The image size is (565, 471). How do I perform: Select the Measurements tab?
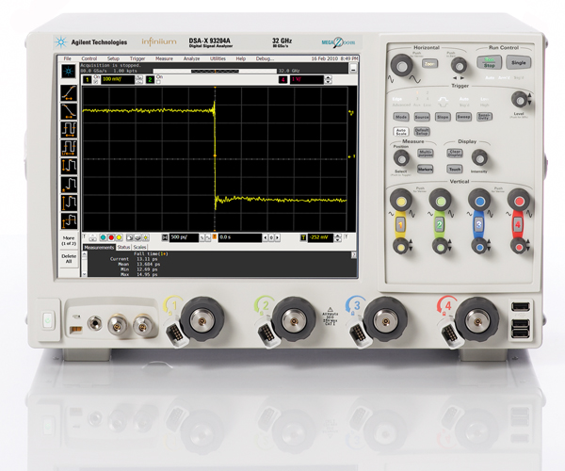coord(99,247)
